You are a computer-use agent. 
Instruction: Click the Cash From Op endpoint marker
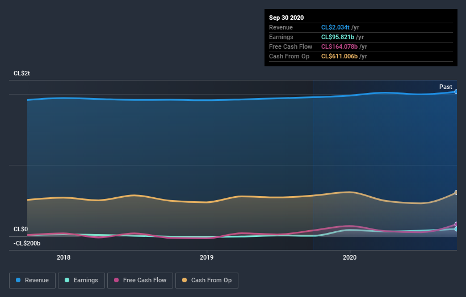456,193
